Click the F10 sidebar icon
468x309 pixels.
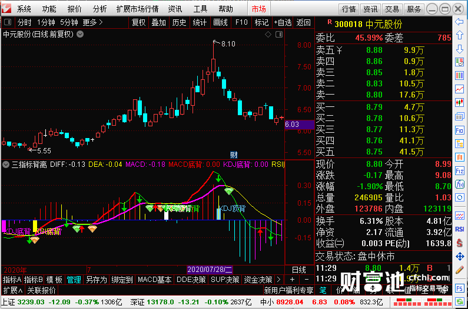pos(459,130)
